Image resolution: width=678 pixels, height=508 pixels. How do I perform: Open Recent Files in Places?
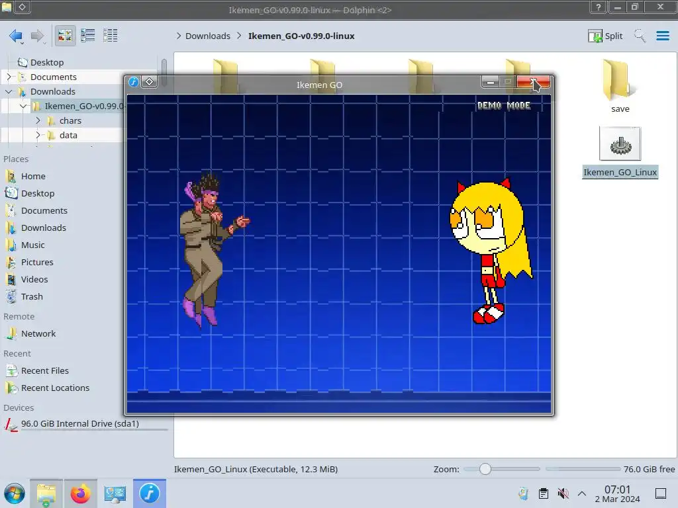pyautogui.click(x=44, y=370)
